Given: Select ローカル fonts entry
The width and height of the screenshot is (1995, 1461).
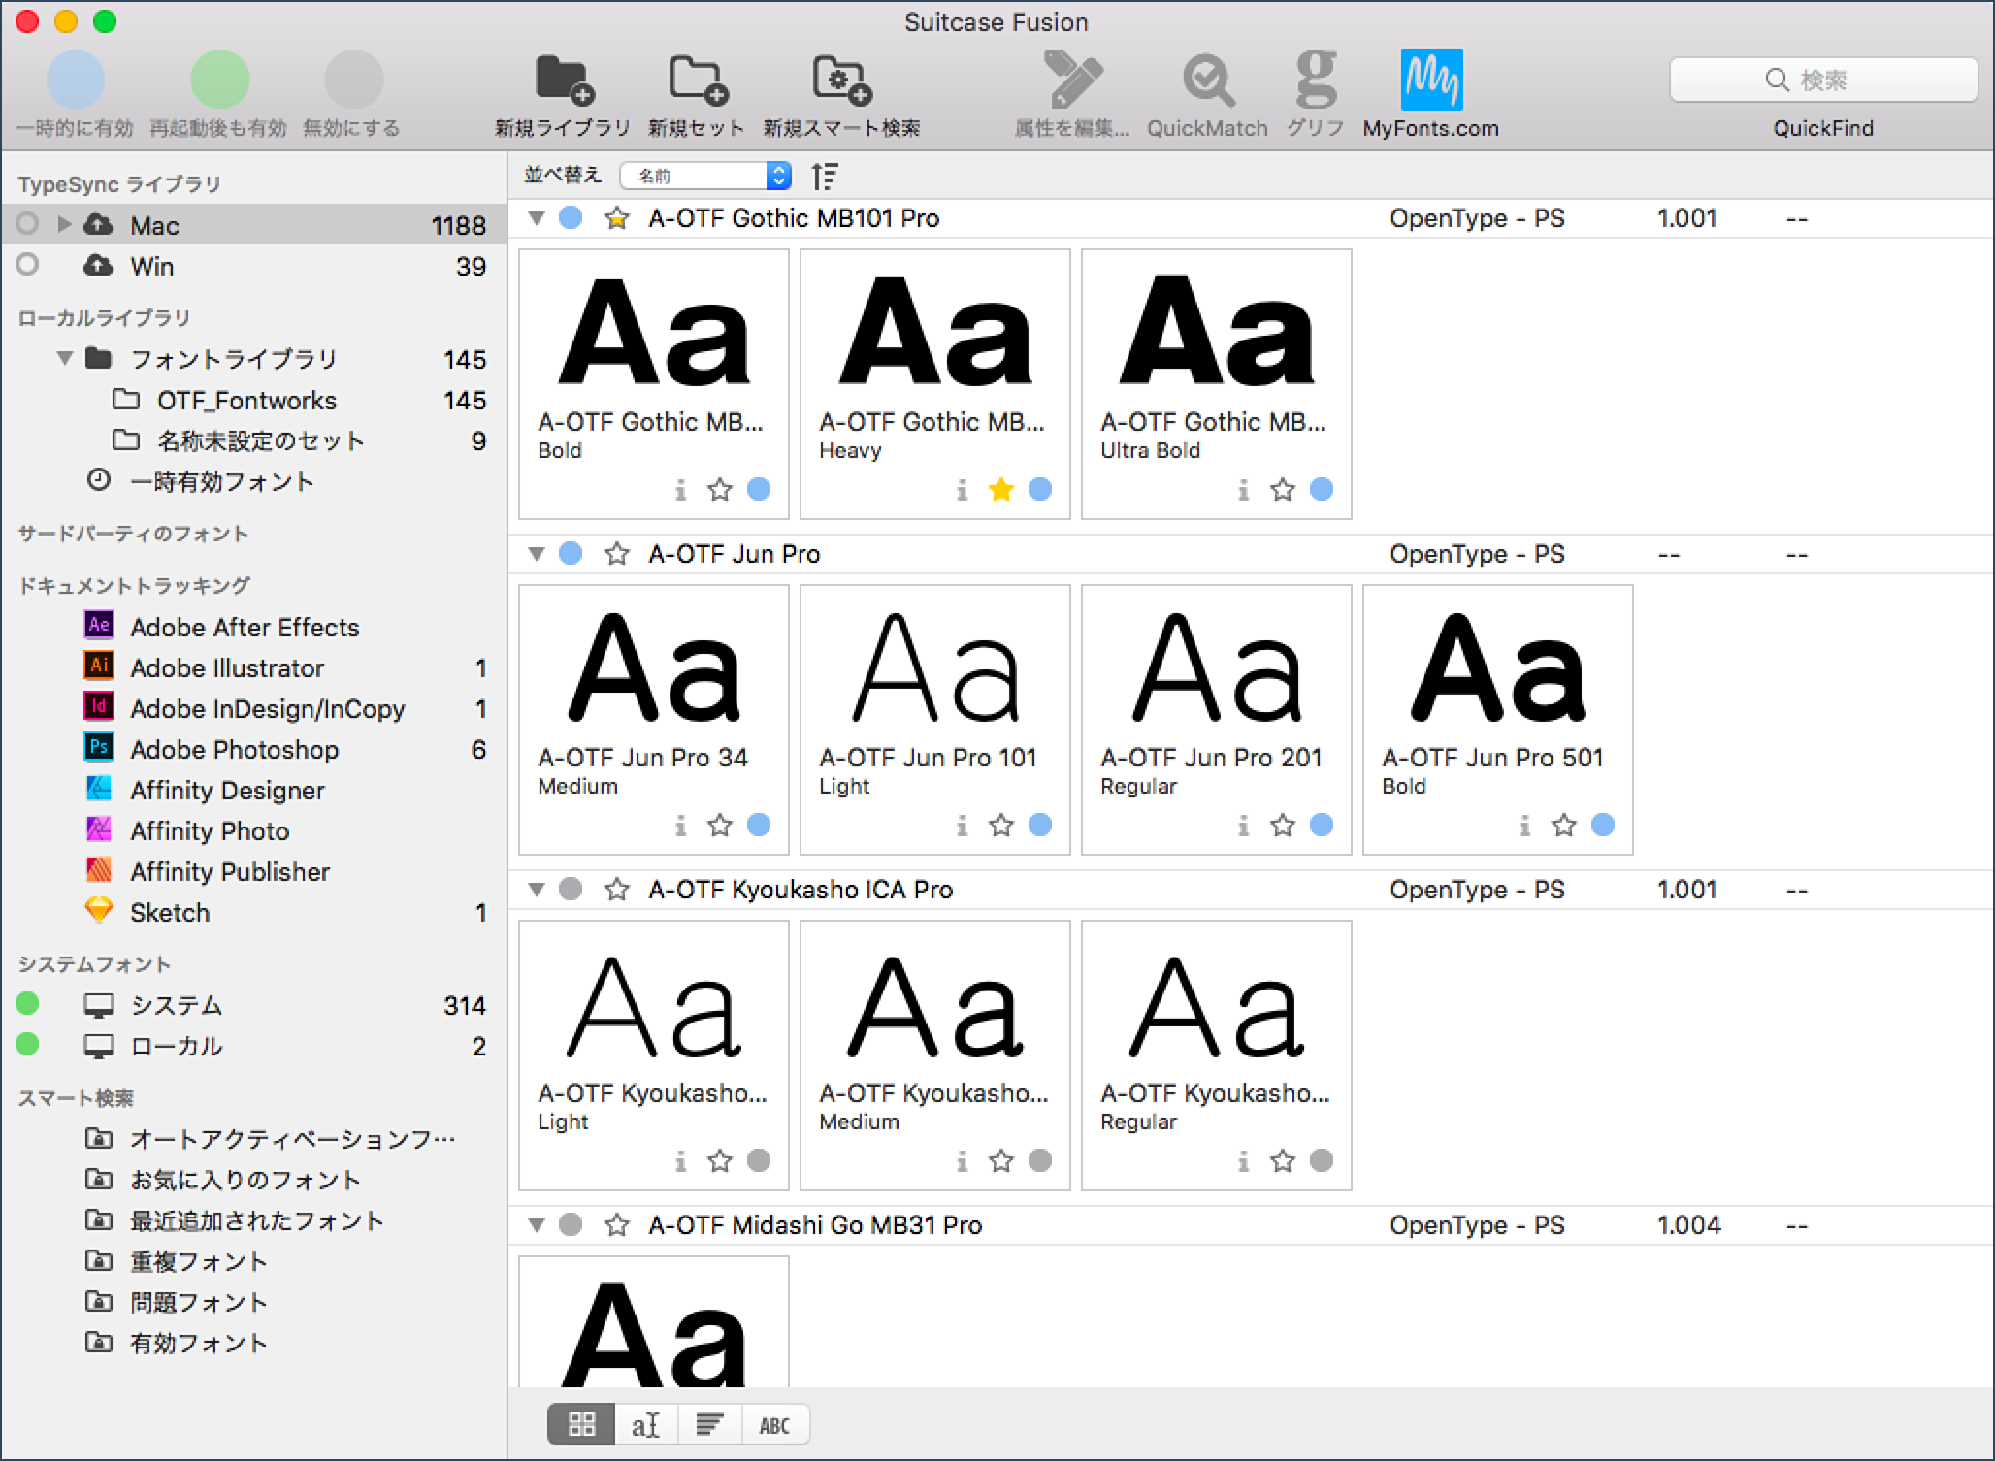Looking at the screenshot, I should 252,1046.
